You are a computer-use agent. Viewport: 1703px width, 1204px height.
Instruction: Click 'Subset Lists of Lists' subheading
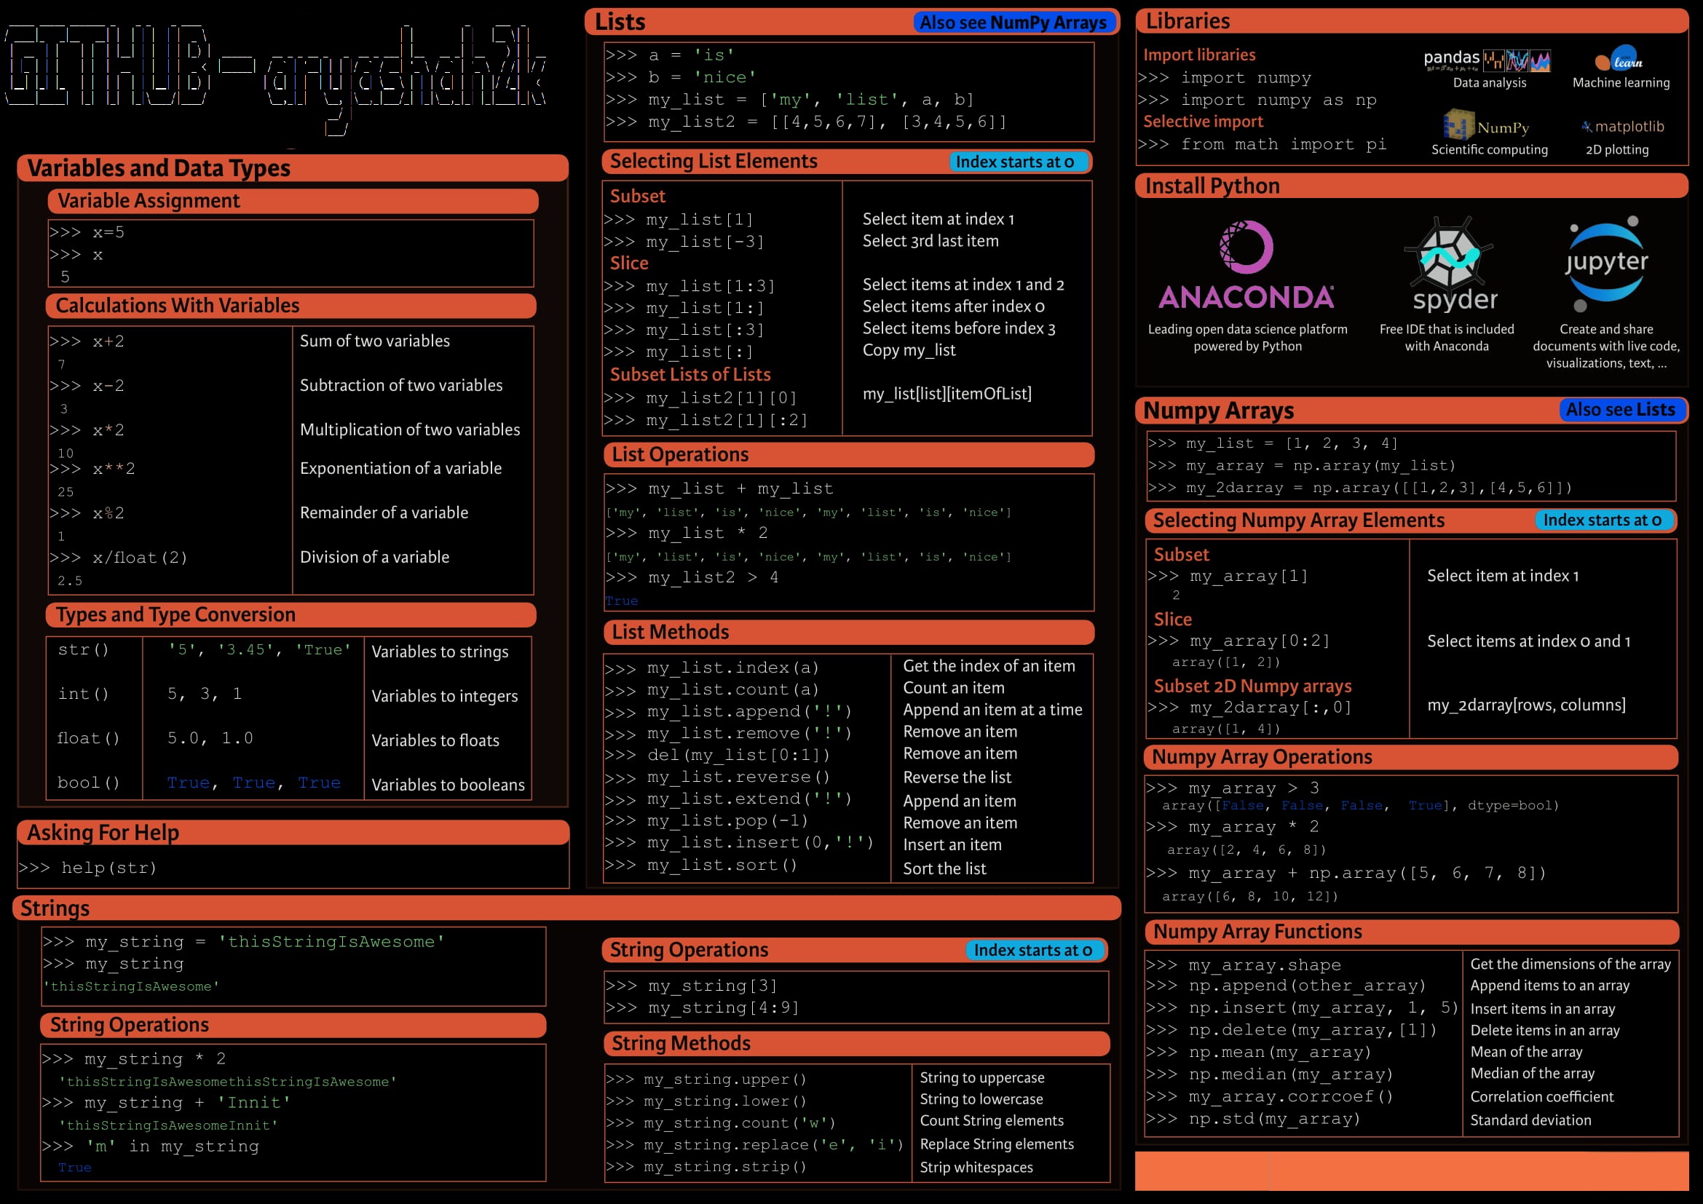point(690,374)
